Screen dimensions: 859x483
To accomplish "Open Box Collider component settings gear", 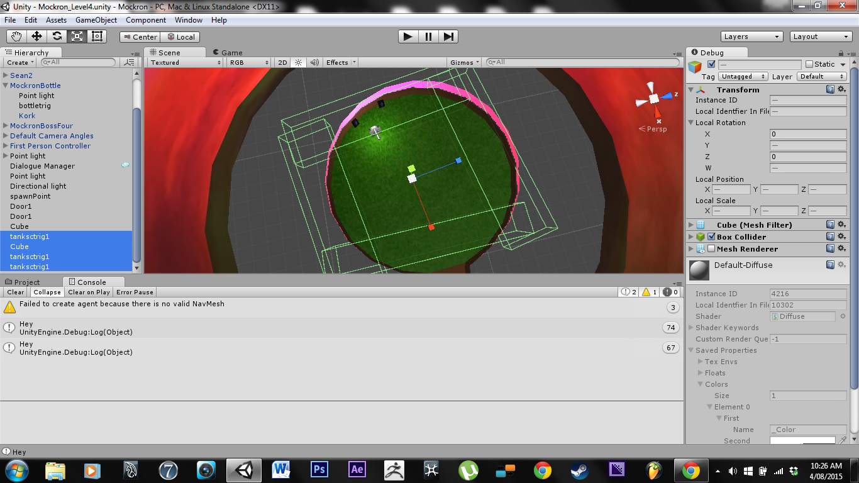I will [841, 236].
